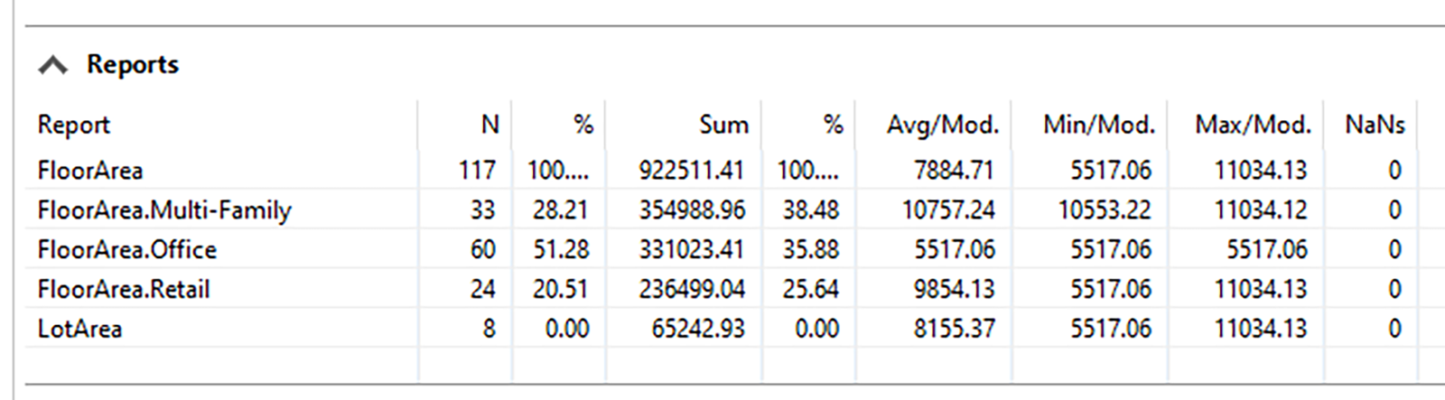
Task: Click the N column header
Action: (489, 125)
